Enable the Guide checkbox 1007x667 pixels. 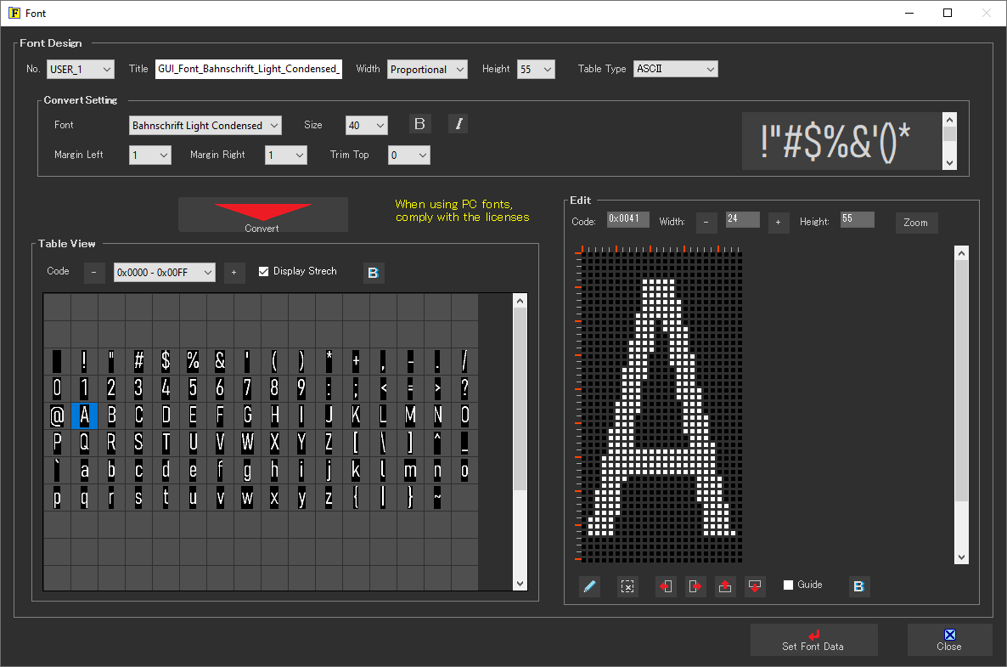788,585
